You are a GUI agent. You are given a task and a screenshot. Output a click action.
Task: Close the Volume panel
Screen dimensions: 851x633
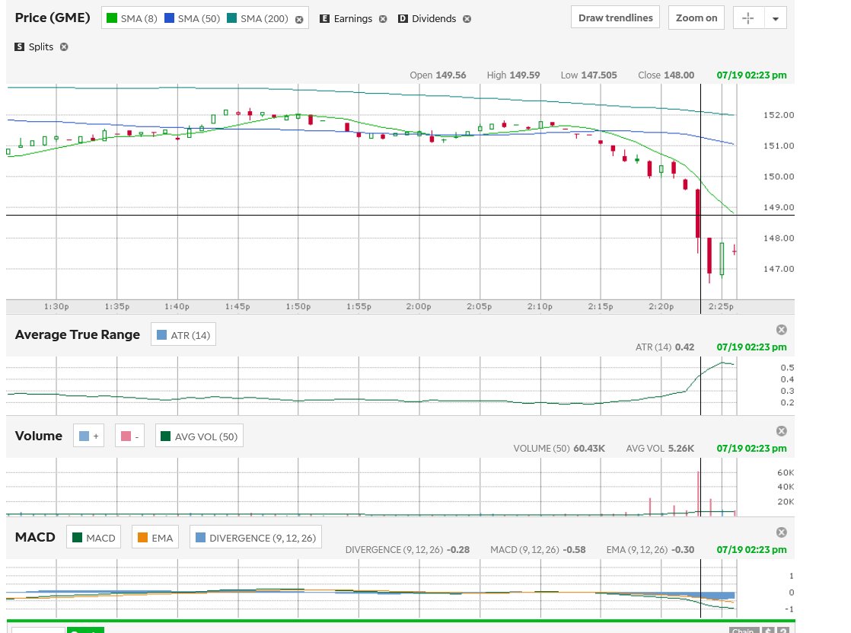[782, 431]
